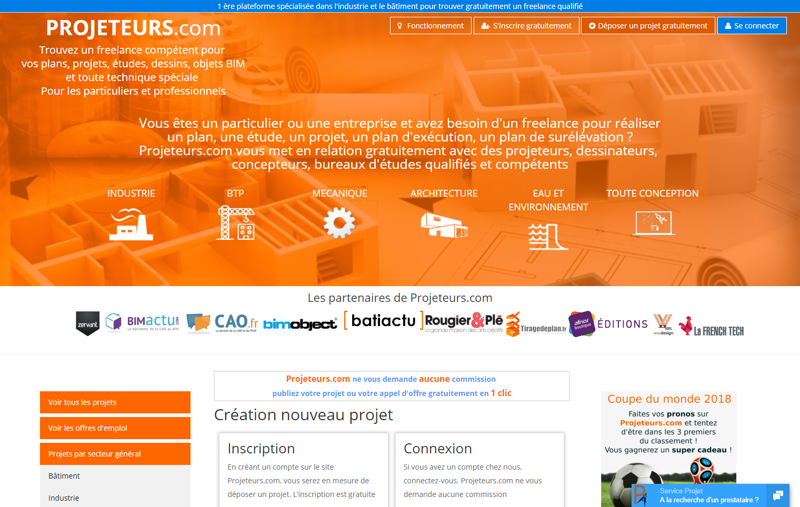Click Déposer un projet gratuitement

(648, 26)
